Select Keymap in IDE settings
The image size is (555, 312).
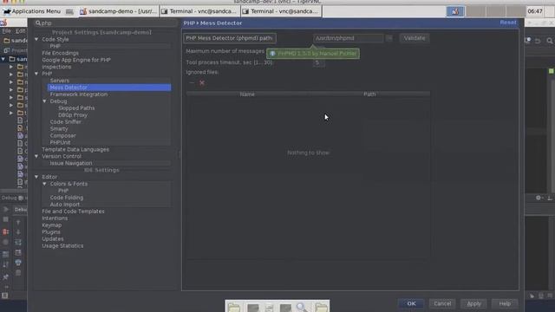pos(52,225)
